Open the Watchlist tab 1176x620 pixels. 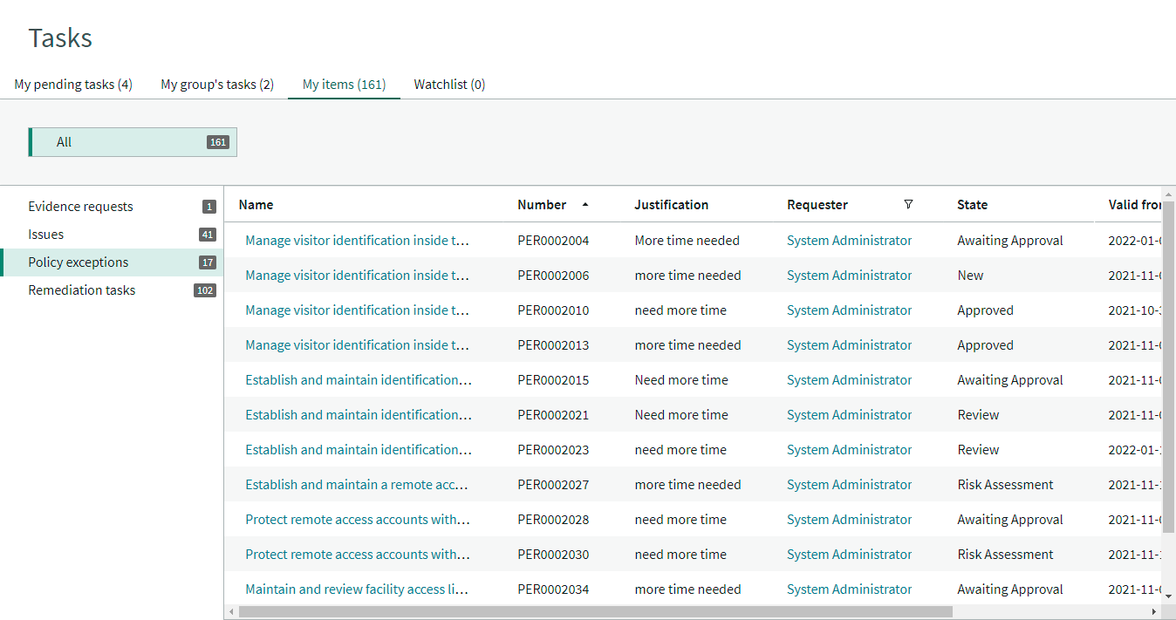tap(449, 84)
